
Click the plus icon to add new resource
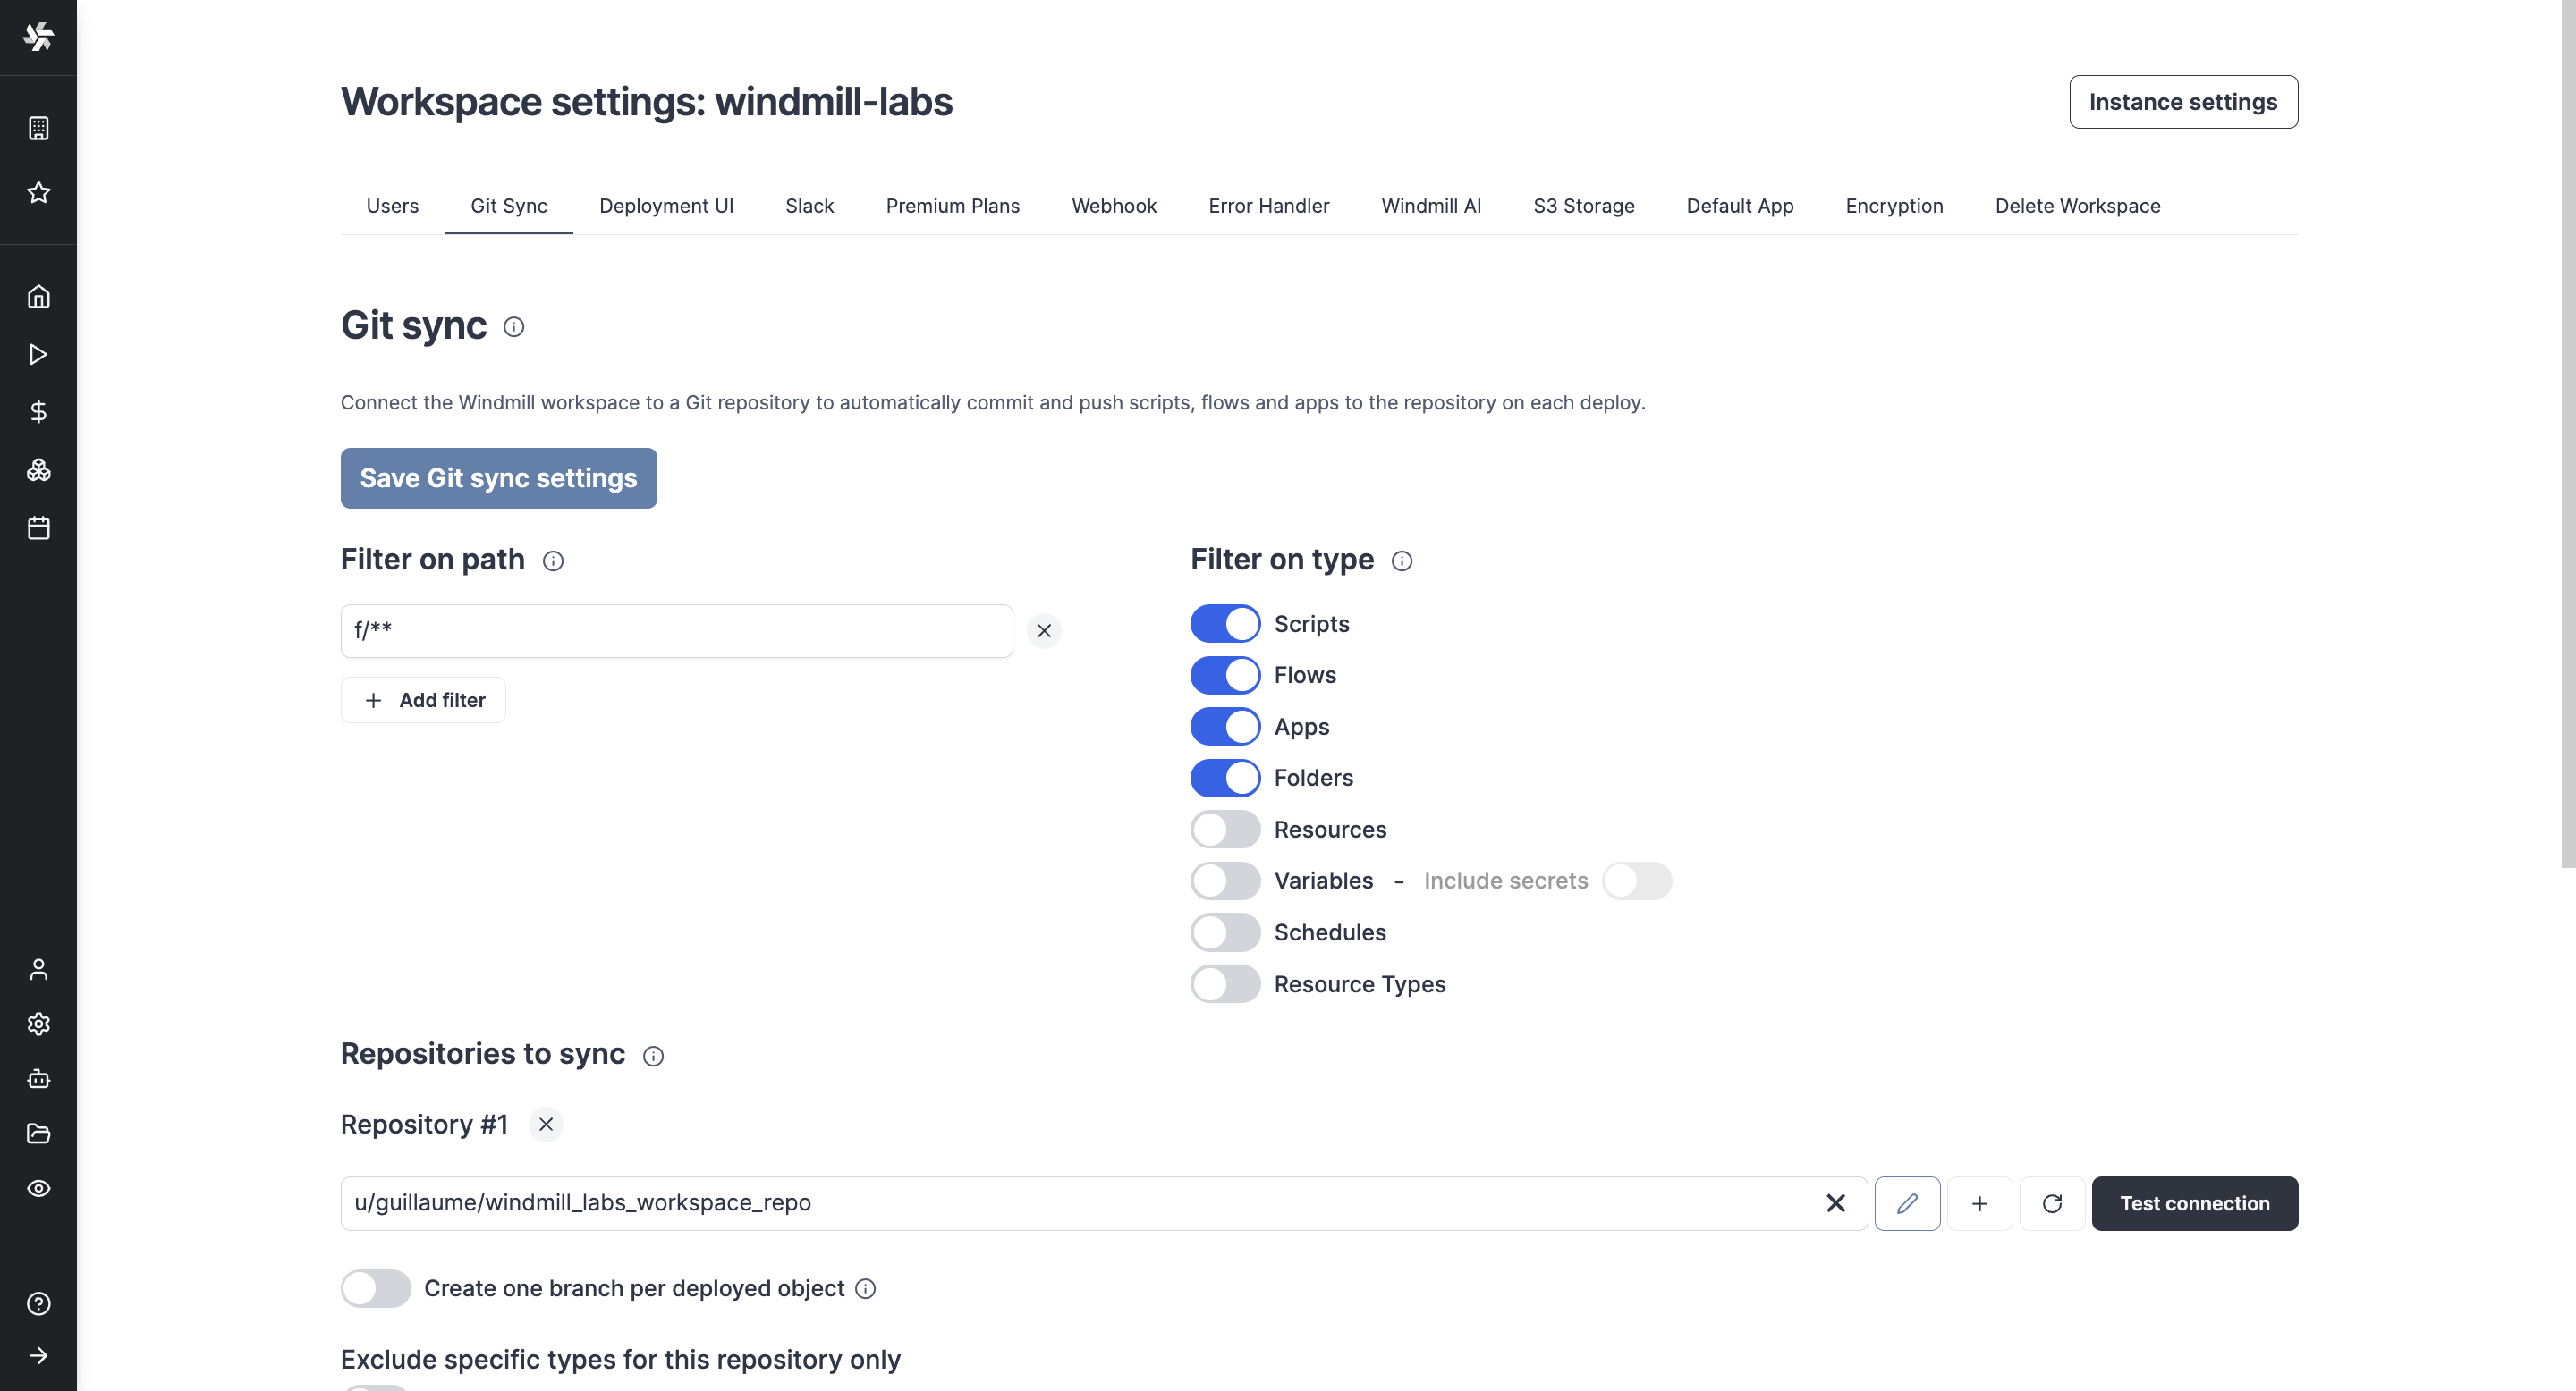click(x=1979, y=1203)
